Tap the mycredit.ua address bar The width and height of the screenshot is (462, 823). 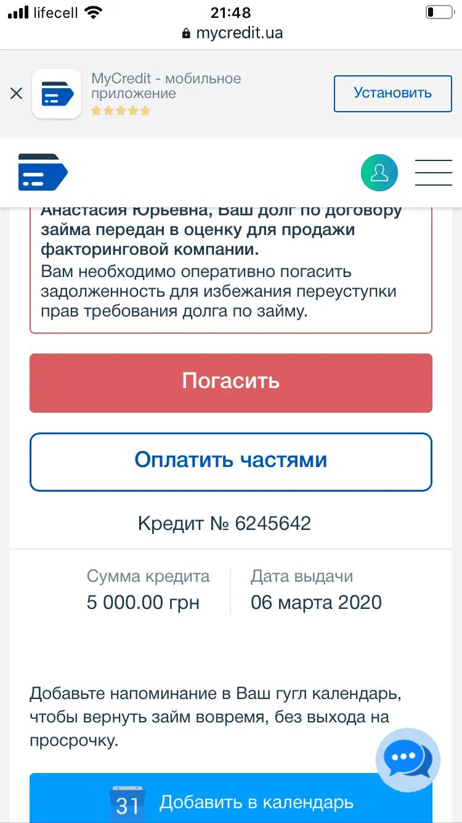tap(238, 33)
